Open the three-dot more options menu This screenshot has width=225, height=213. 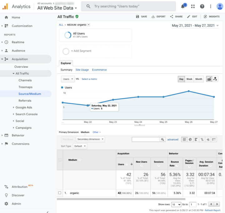click(211, 6)
